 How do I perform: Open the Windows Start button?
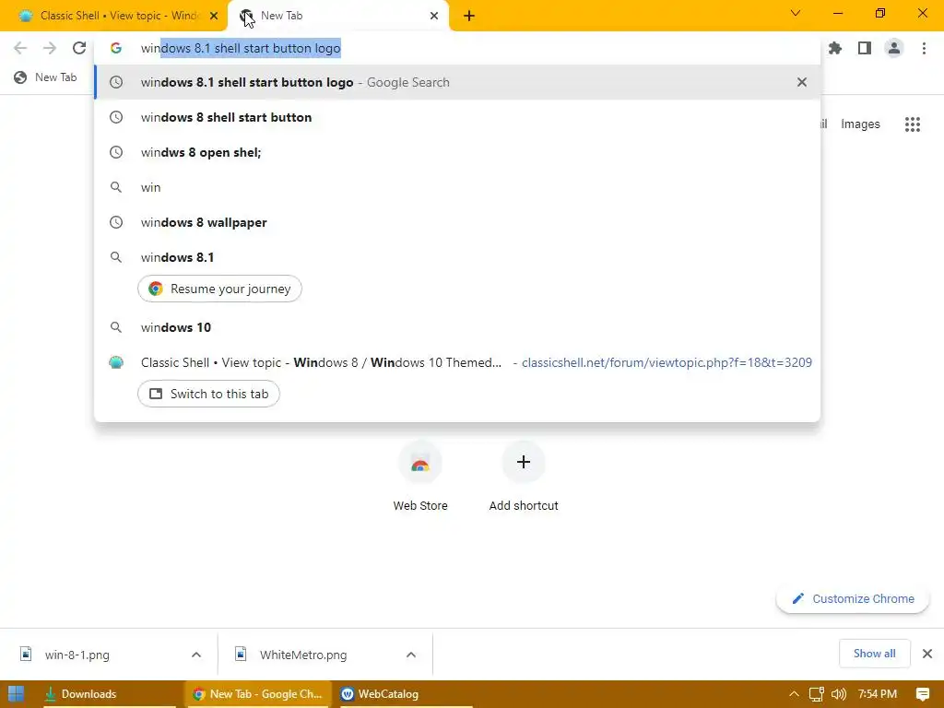[17, 693]
